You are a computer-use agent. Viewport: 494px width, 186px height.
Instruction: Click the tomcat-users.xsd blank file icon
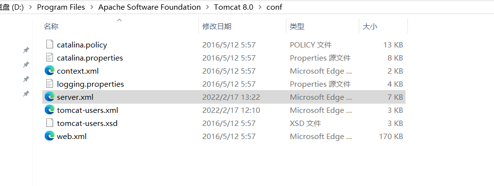[50, 123]
